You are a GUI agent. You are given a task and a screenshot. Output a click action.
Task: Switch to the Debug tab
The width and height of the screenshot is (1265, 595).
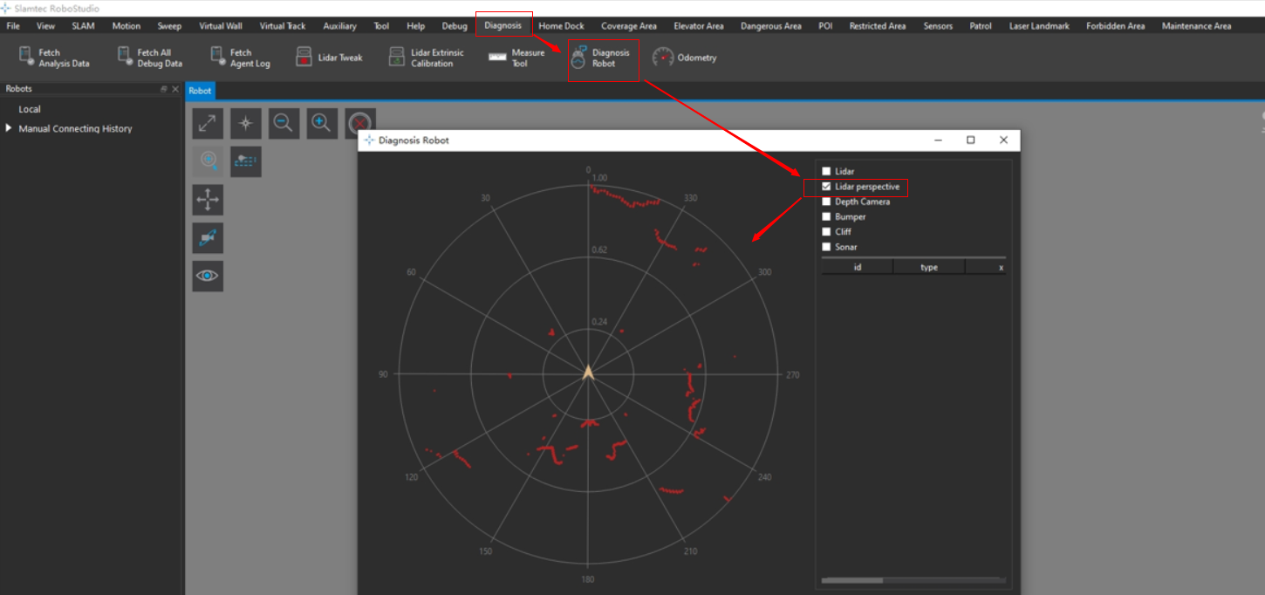(455, 26)
